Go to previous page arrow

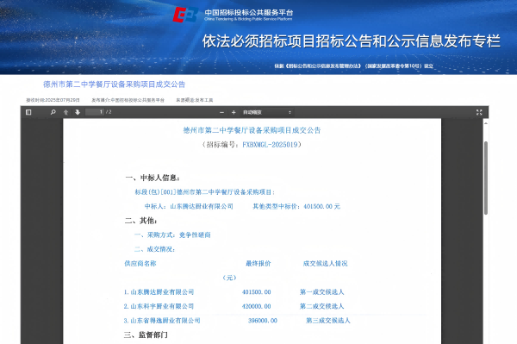point(66,112)
